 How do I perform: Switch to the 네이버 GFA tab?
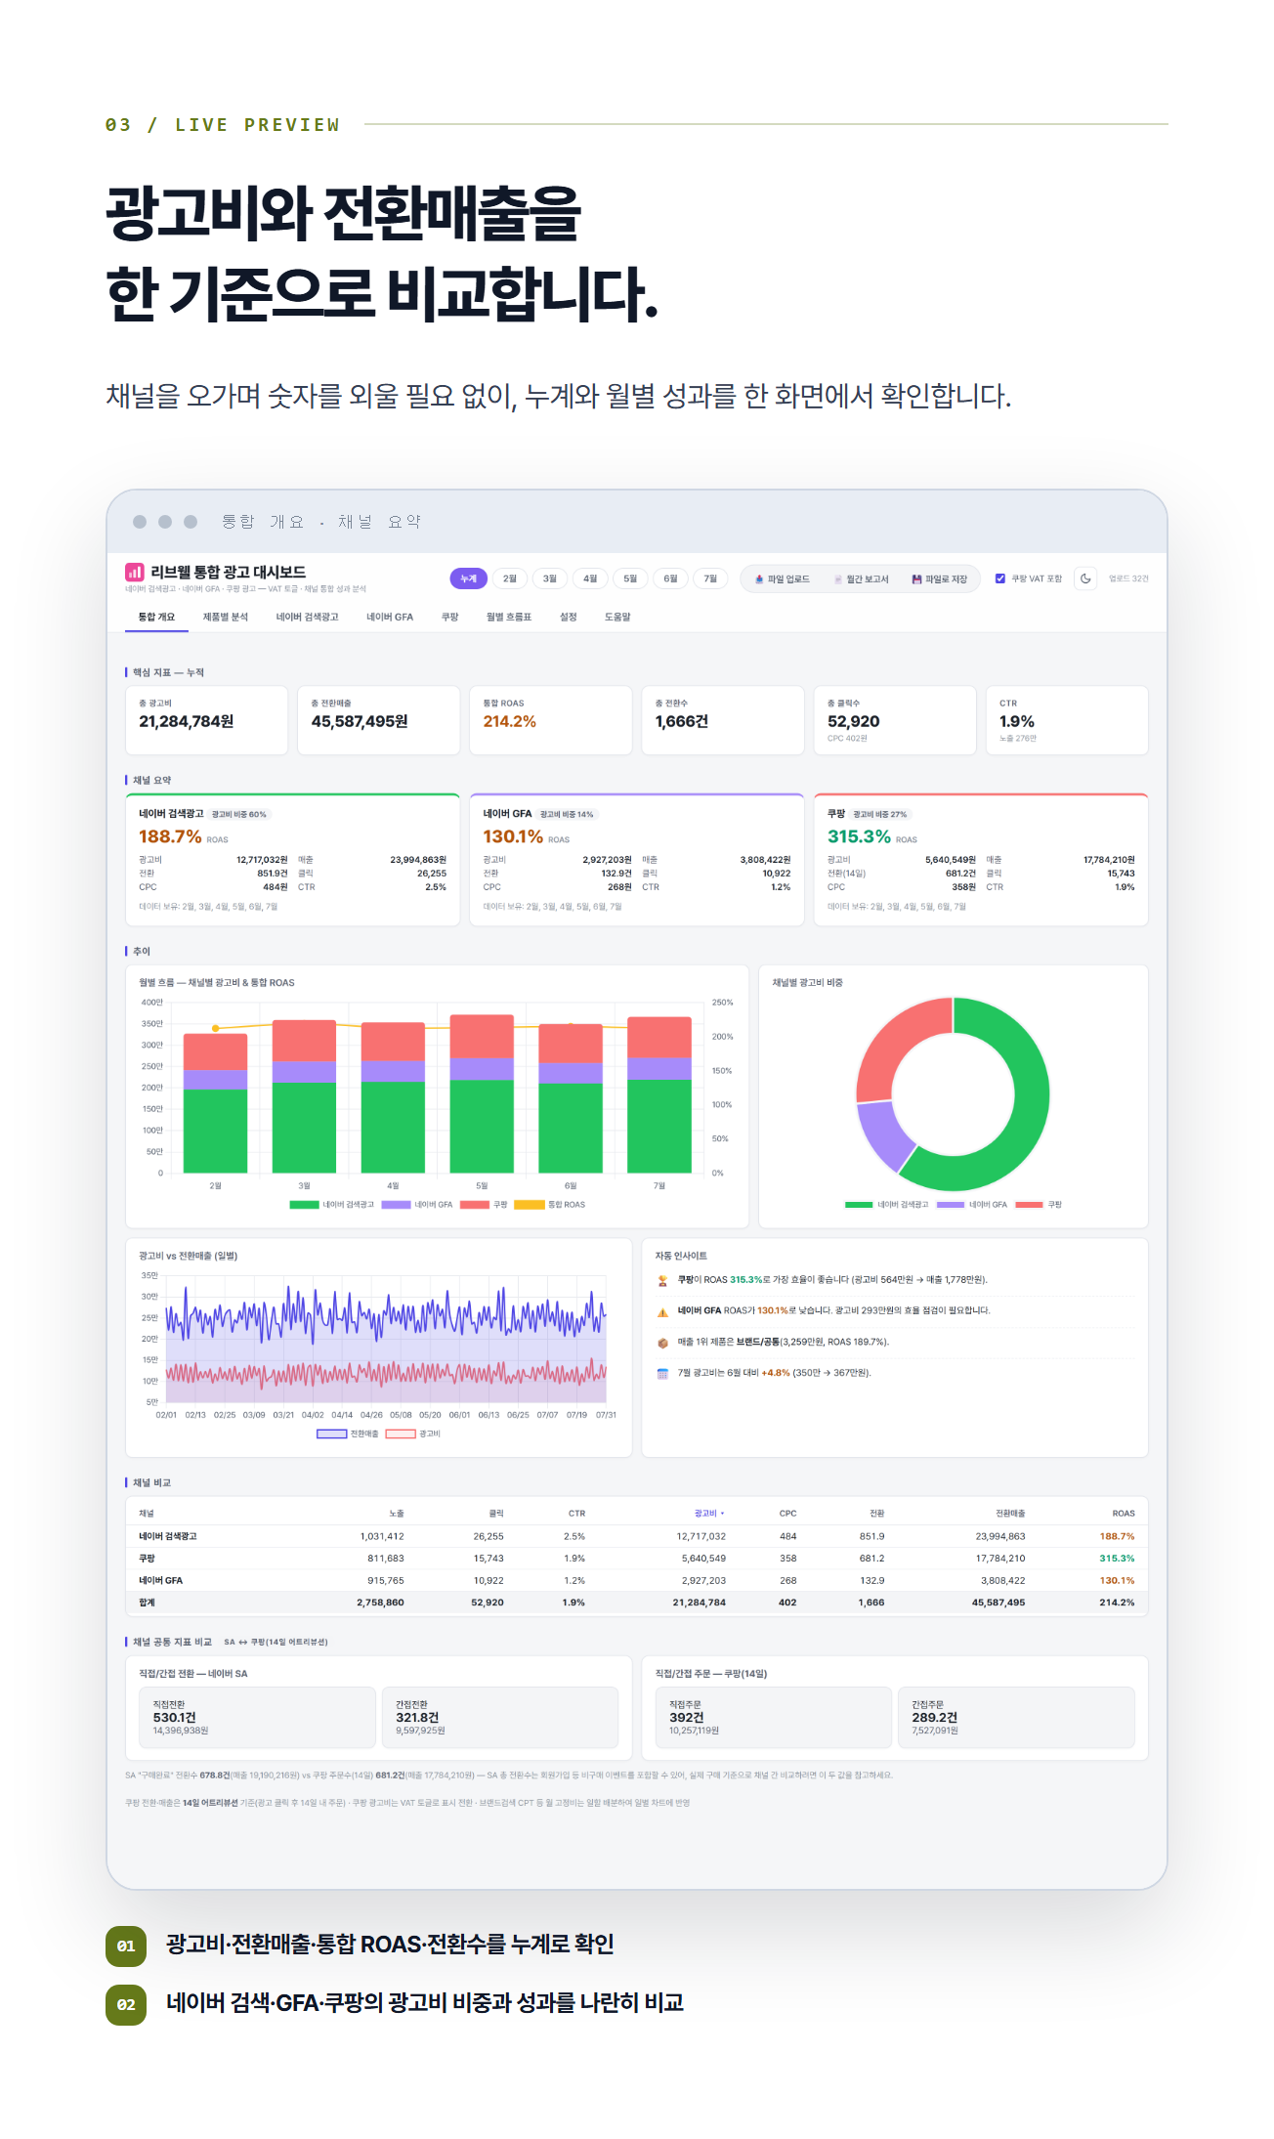click(x=390, y=618)
